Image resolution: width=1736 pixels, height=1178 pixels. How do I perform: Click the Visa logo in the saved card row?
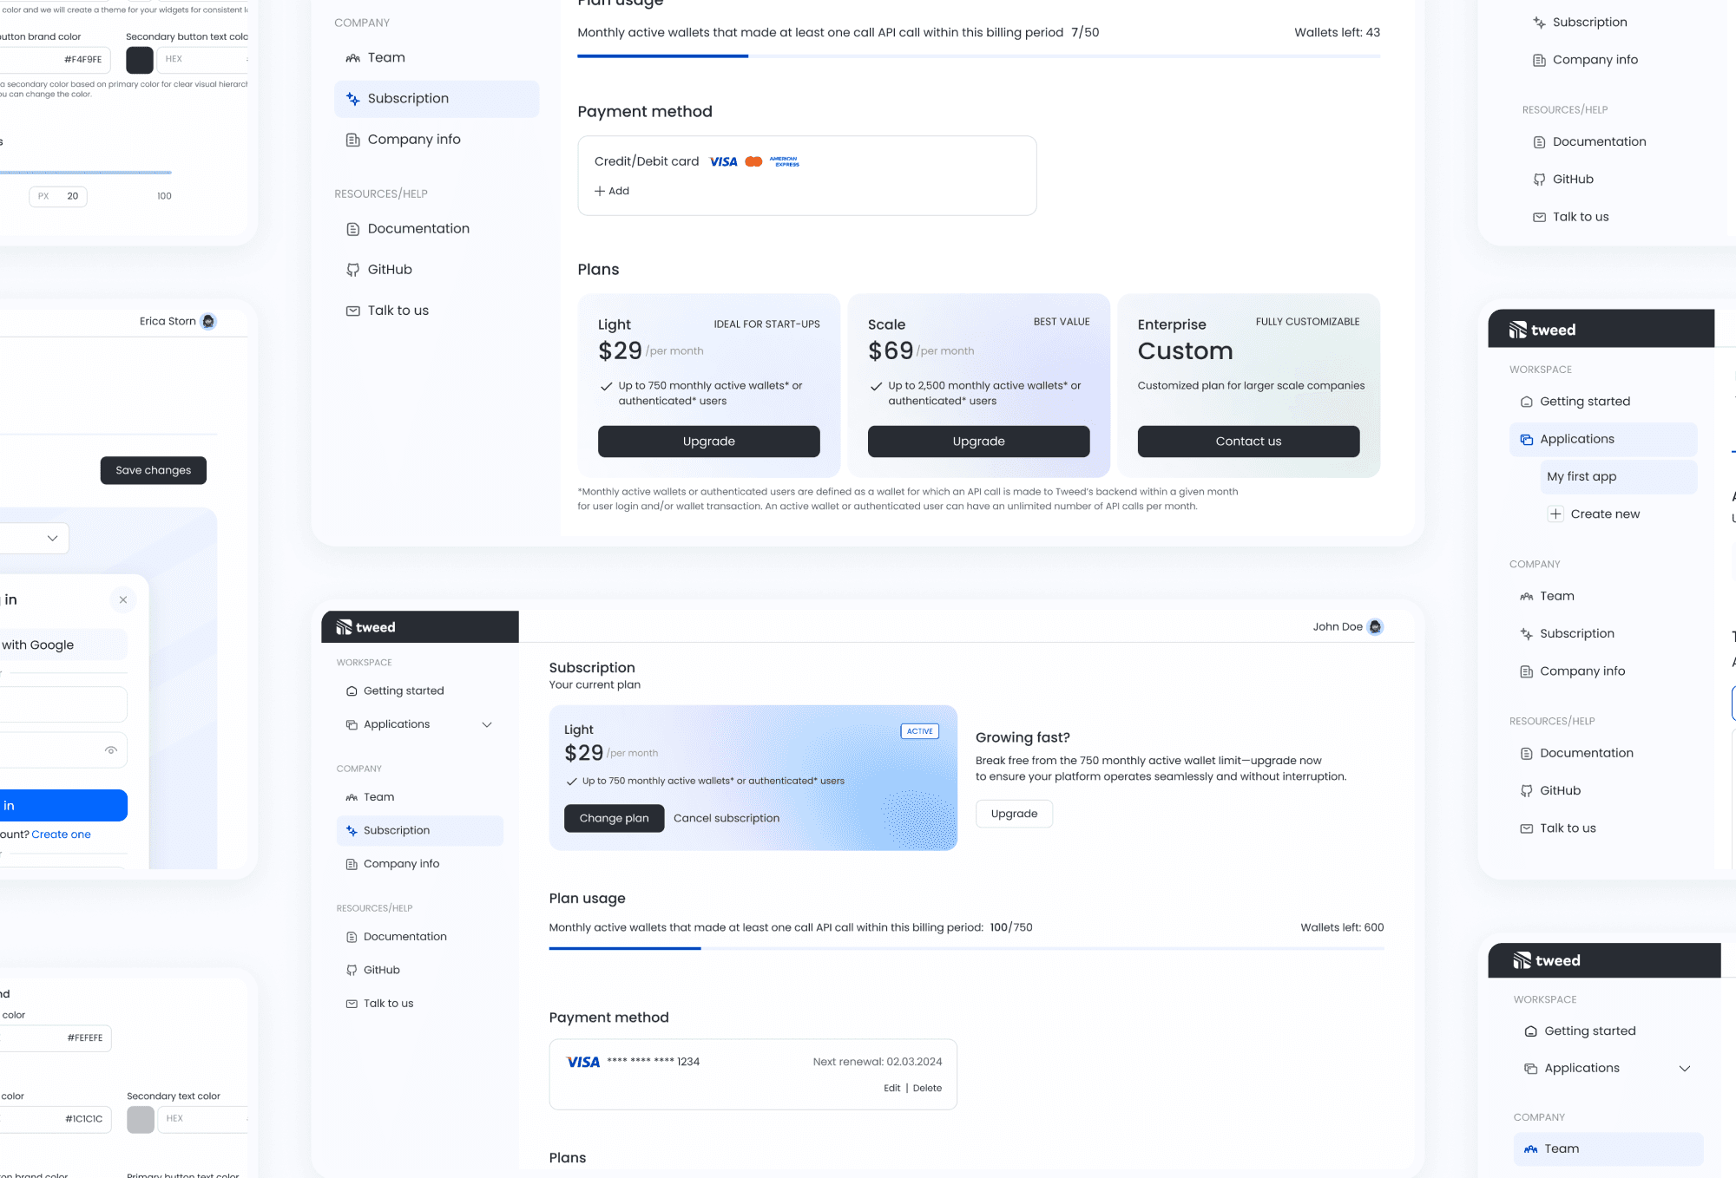pyautogui.click(x=583, y=1062)
